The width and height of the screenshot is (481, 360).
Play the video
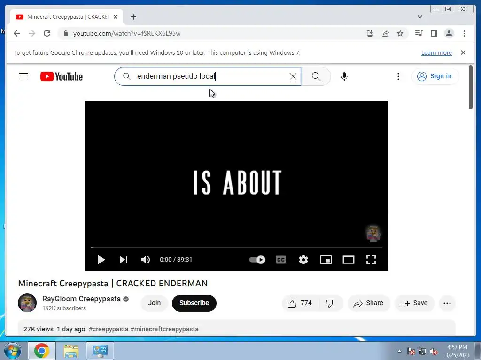pyautogui.click(x=101, y=260)
